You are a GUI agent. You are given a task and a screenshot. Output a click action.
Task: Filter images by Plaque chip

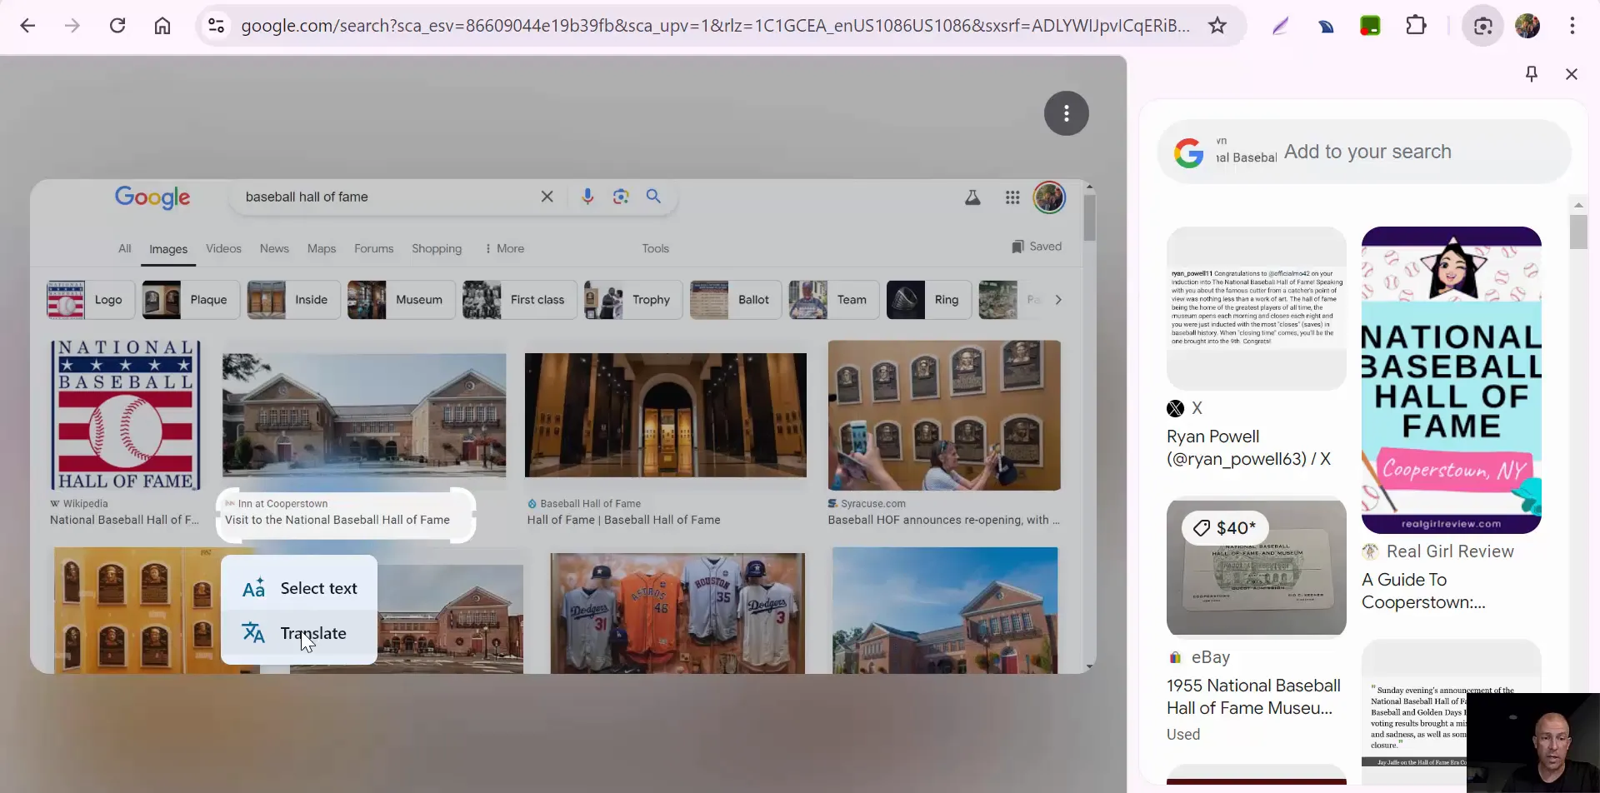pyautogui.click(x=191, y=300)
